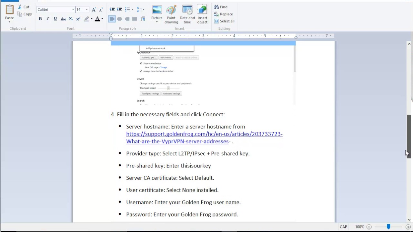
Task: Expand the highlight color dropdown arrow
Action: (x=92, y=19)
